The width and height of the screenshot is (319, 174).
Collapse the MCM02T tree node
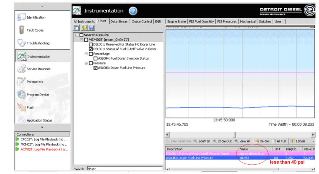click(x=82, y=40)
